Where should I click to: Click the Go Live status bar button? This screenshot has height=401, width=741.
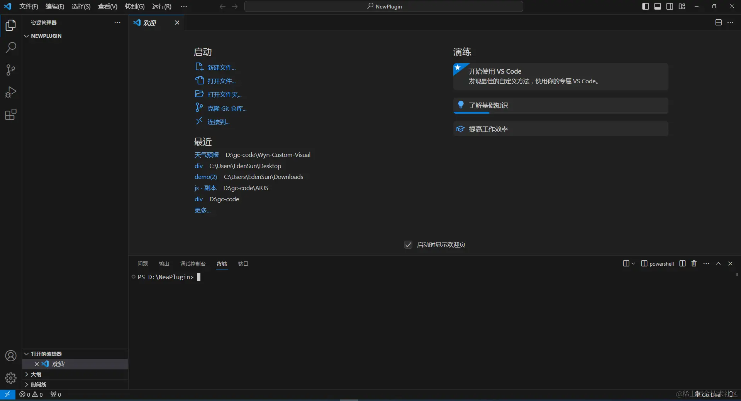tap(708, 394)
